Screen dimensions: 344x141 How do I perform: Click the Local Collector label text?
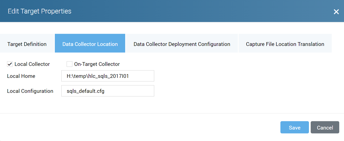tap(32, 64)
